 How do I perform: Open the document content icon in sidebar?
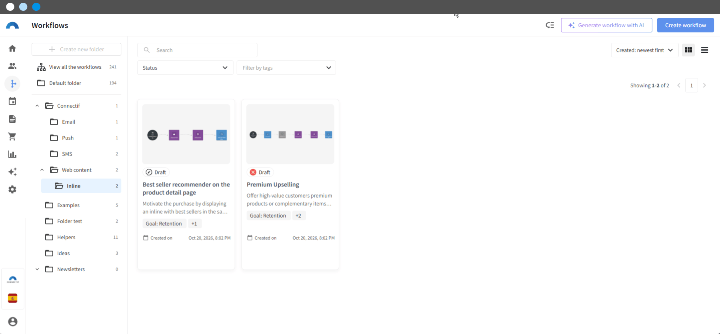[x=12, y=119]
